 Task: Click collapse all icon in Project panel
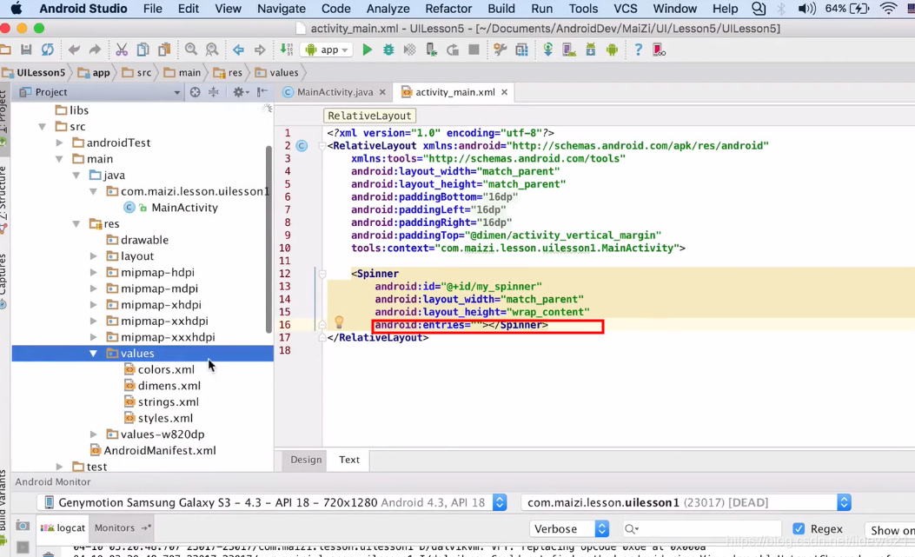pos(214,92)
